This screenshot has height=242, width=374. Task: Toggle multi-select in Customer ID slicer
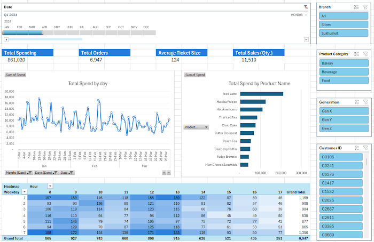[356, 148]
